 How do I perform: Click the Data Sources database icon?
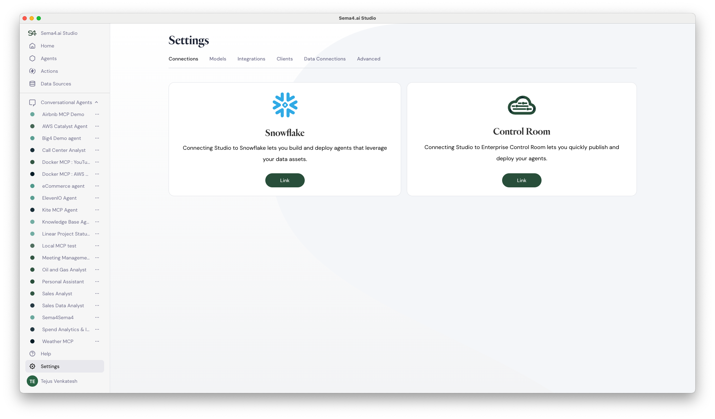click(32, 84)
